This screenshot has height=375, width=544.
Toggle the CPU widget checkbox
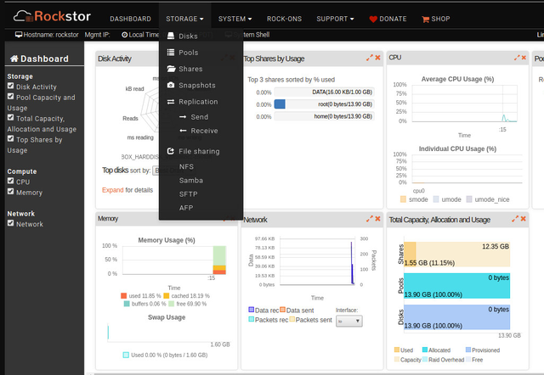pos(11,182)
